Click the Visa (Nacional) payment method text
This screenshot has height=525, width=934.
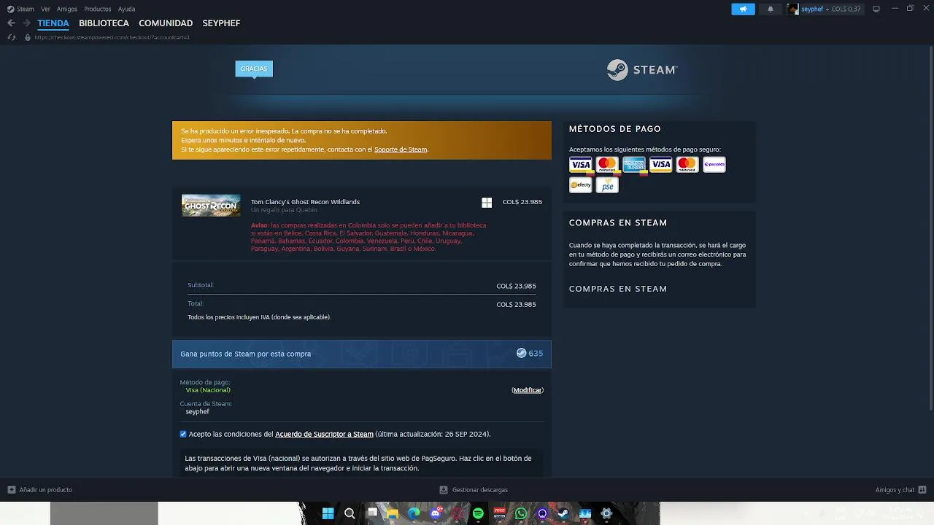208,390
